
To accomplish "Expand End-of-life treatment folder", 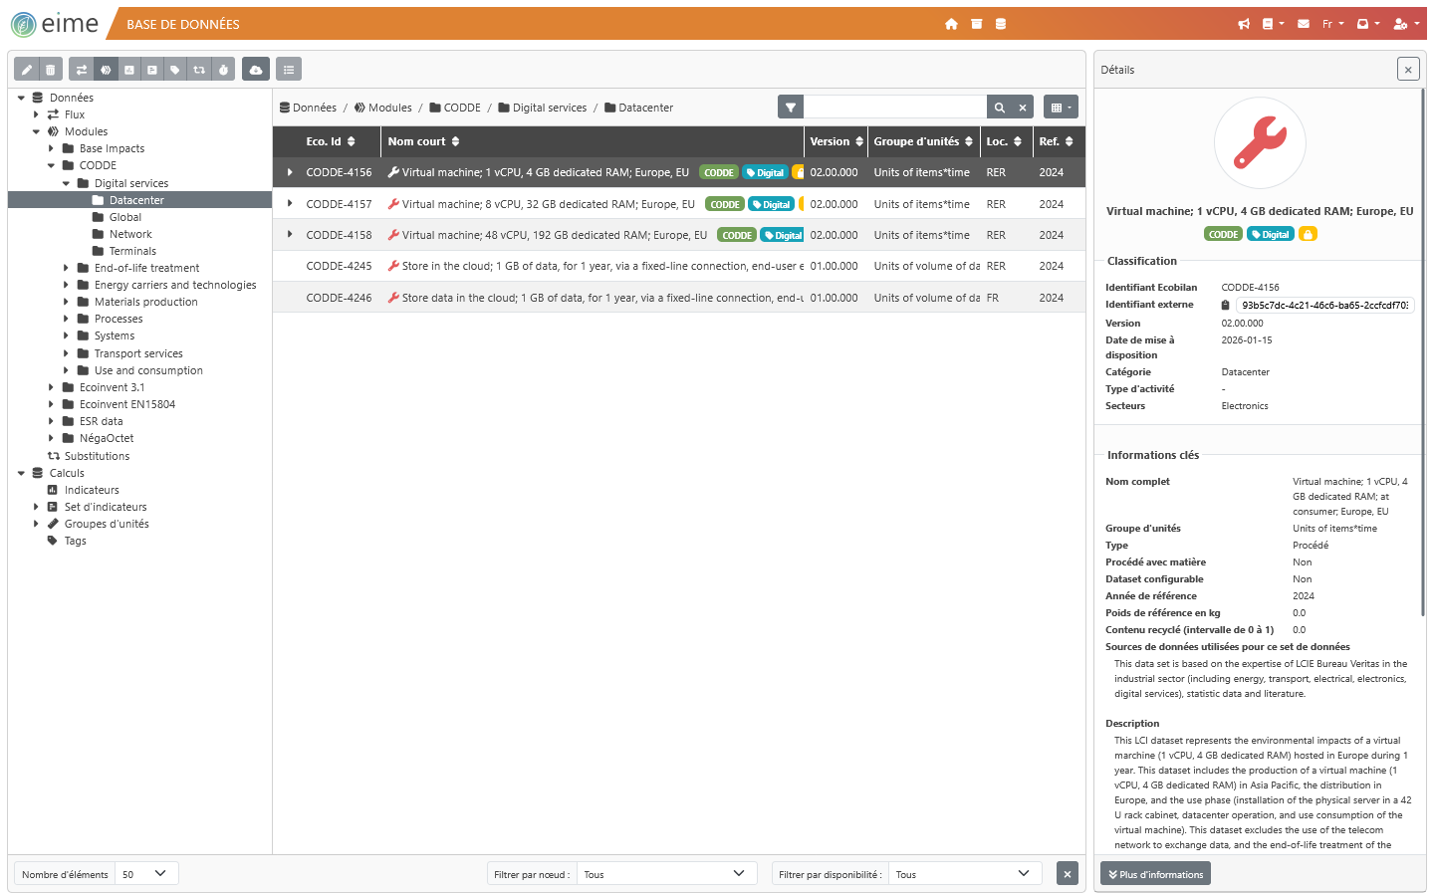I will click(66, 268).
